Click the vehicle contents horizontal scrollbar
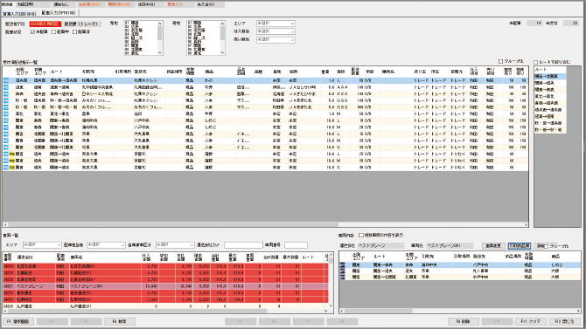The width and height of the screenshot is (586, 329). click(460, 311)
